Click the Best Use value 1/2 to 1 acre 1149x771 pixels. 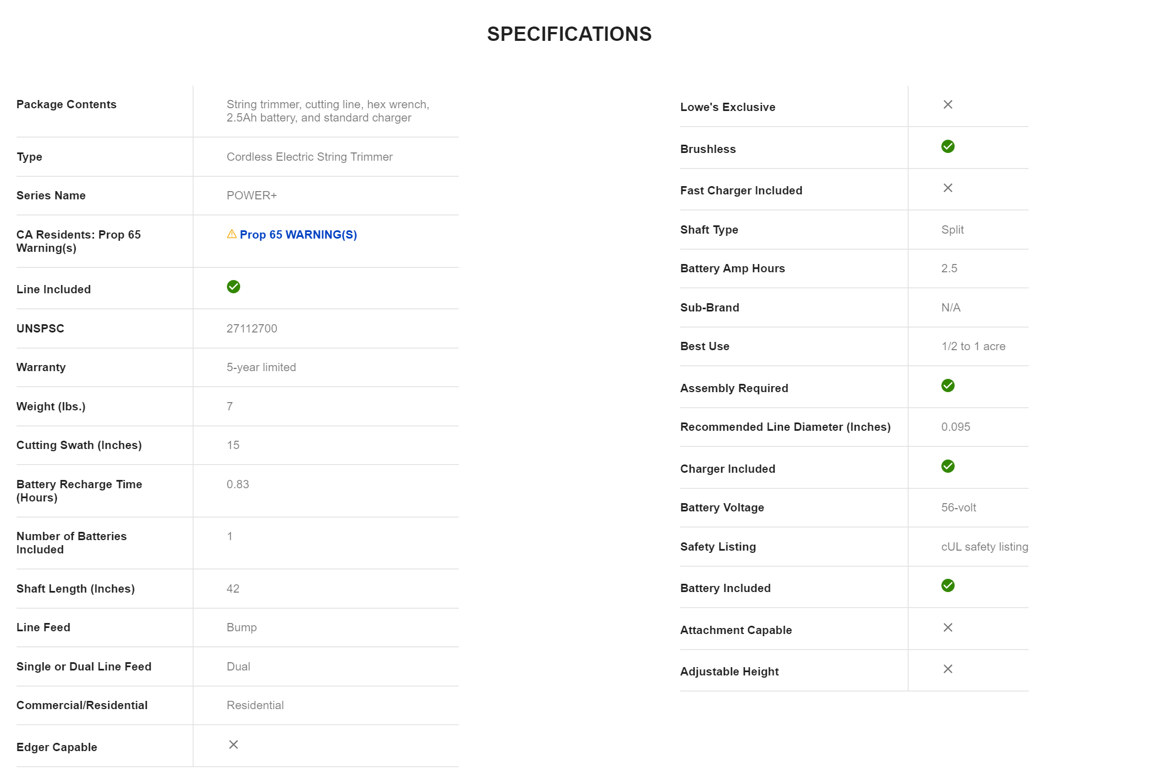973,346
